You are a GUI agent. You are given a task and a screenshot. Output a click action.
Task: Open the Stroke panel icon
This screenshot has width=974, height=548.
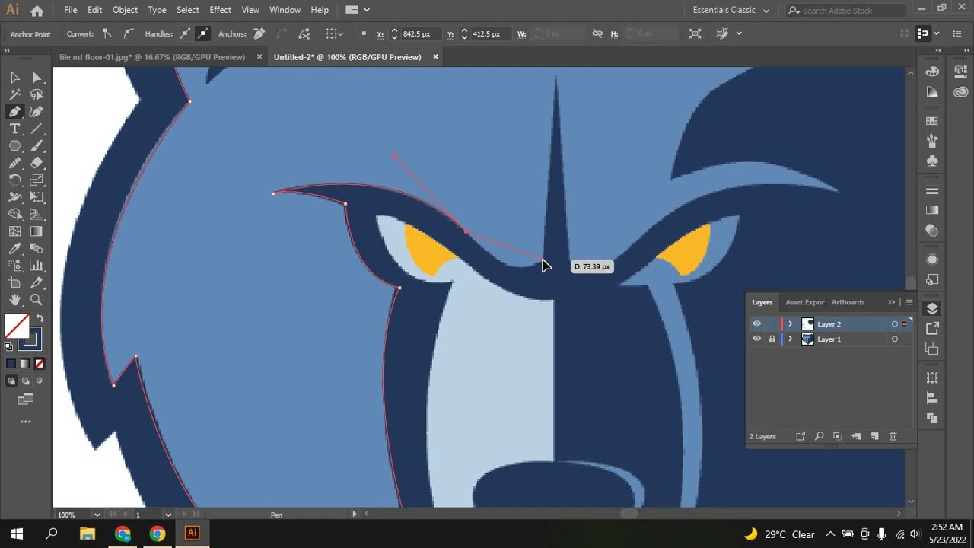(932, 190)
